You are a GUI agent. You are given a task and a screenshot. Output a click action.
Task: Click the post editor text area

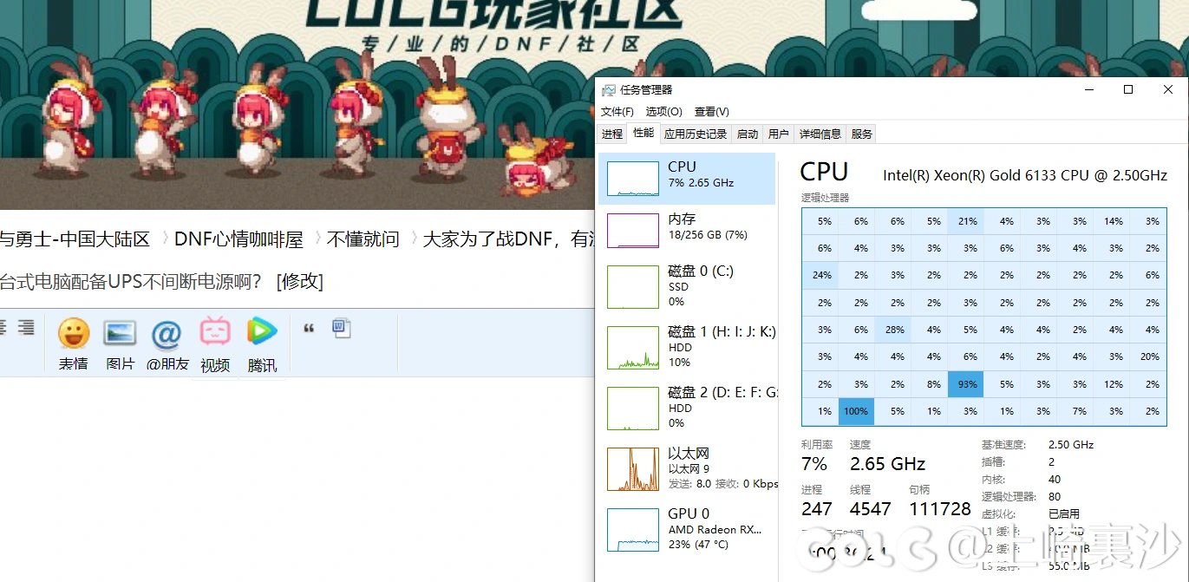[297, 479]
